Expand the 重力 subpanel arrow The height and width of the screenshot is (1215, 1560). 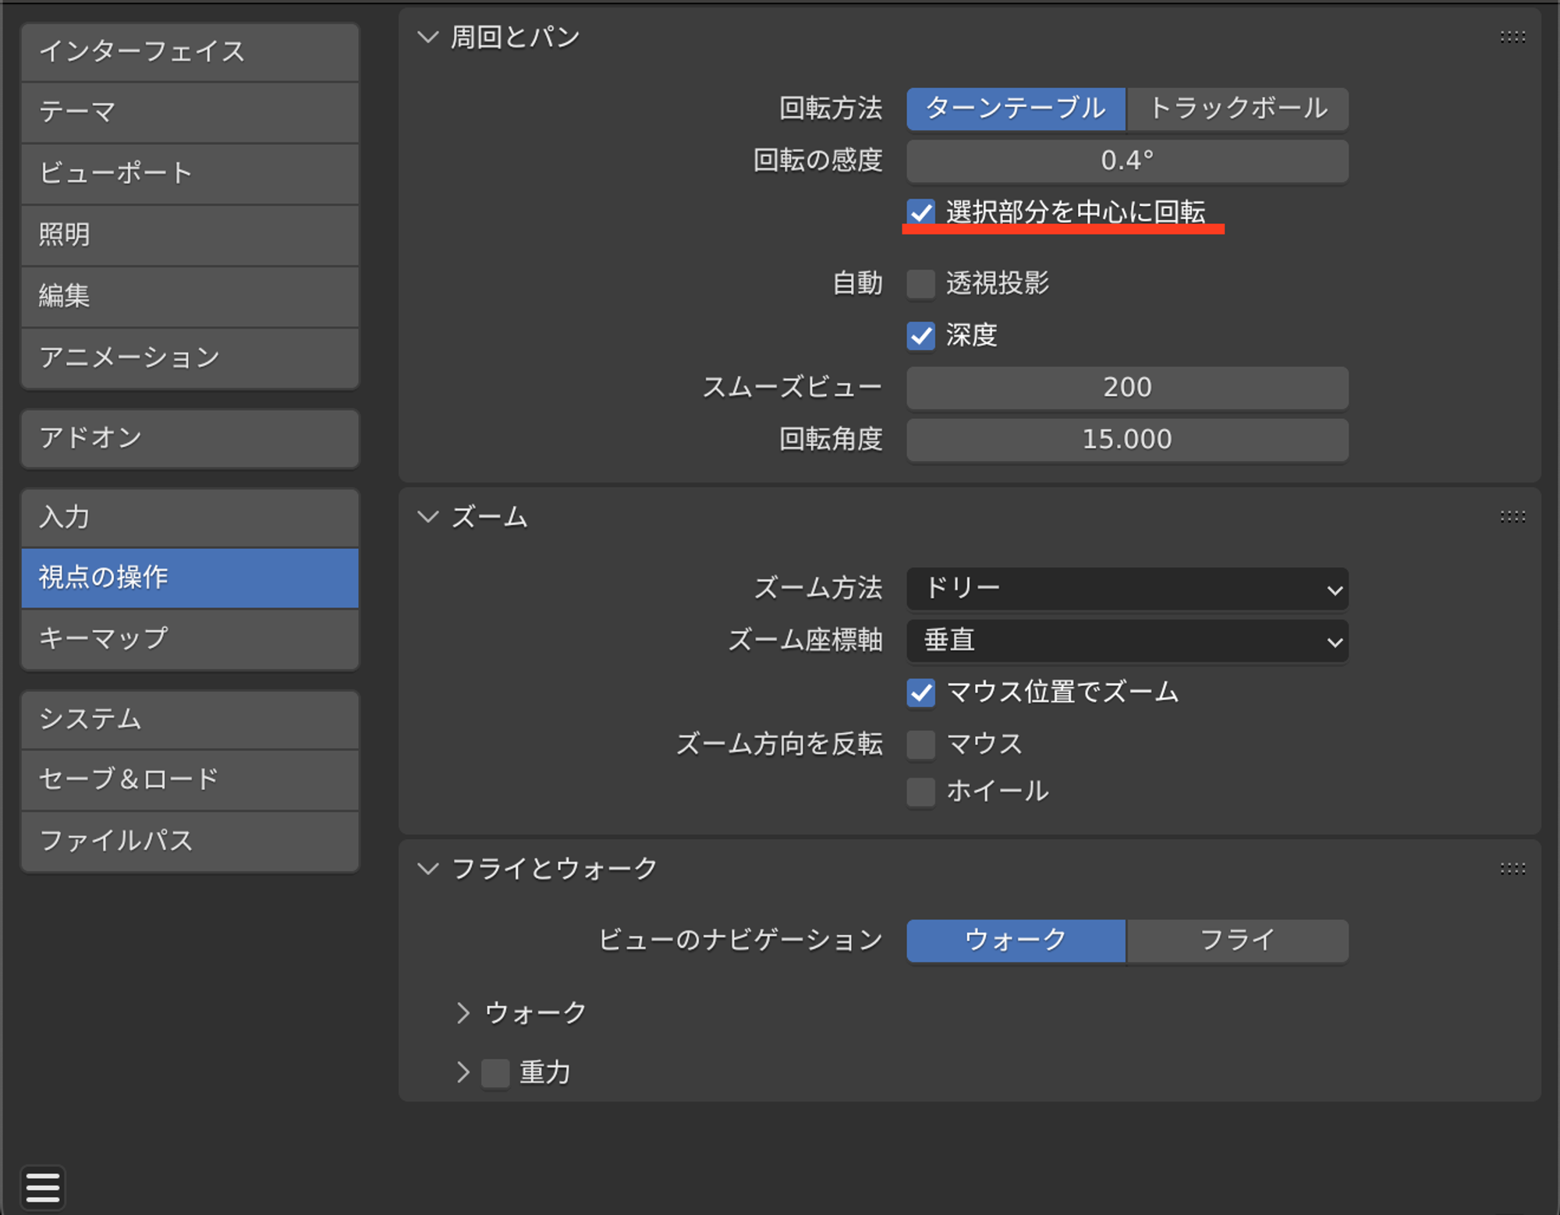[463, 1073]
